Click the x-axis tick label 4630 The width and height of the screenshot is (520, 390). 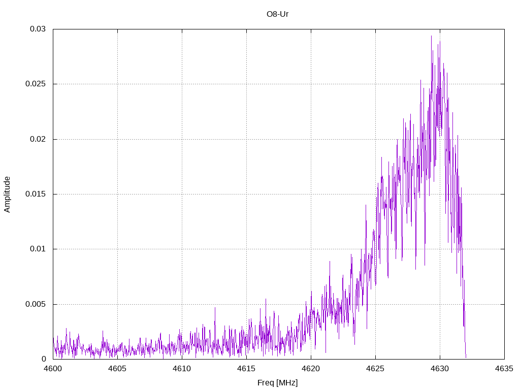[x=440, y=369]
